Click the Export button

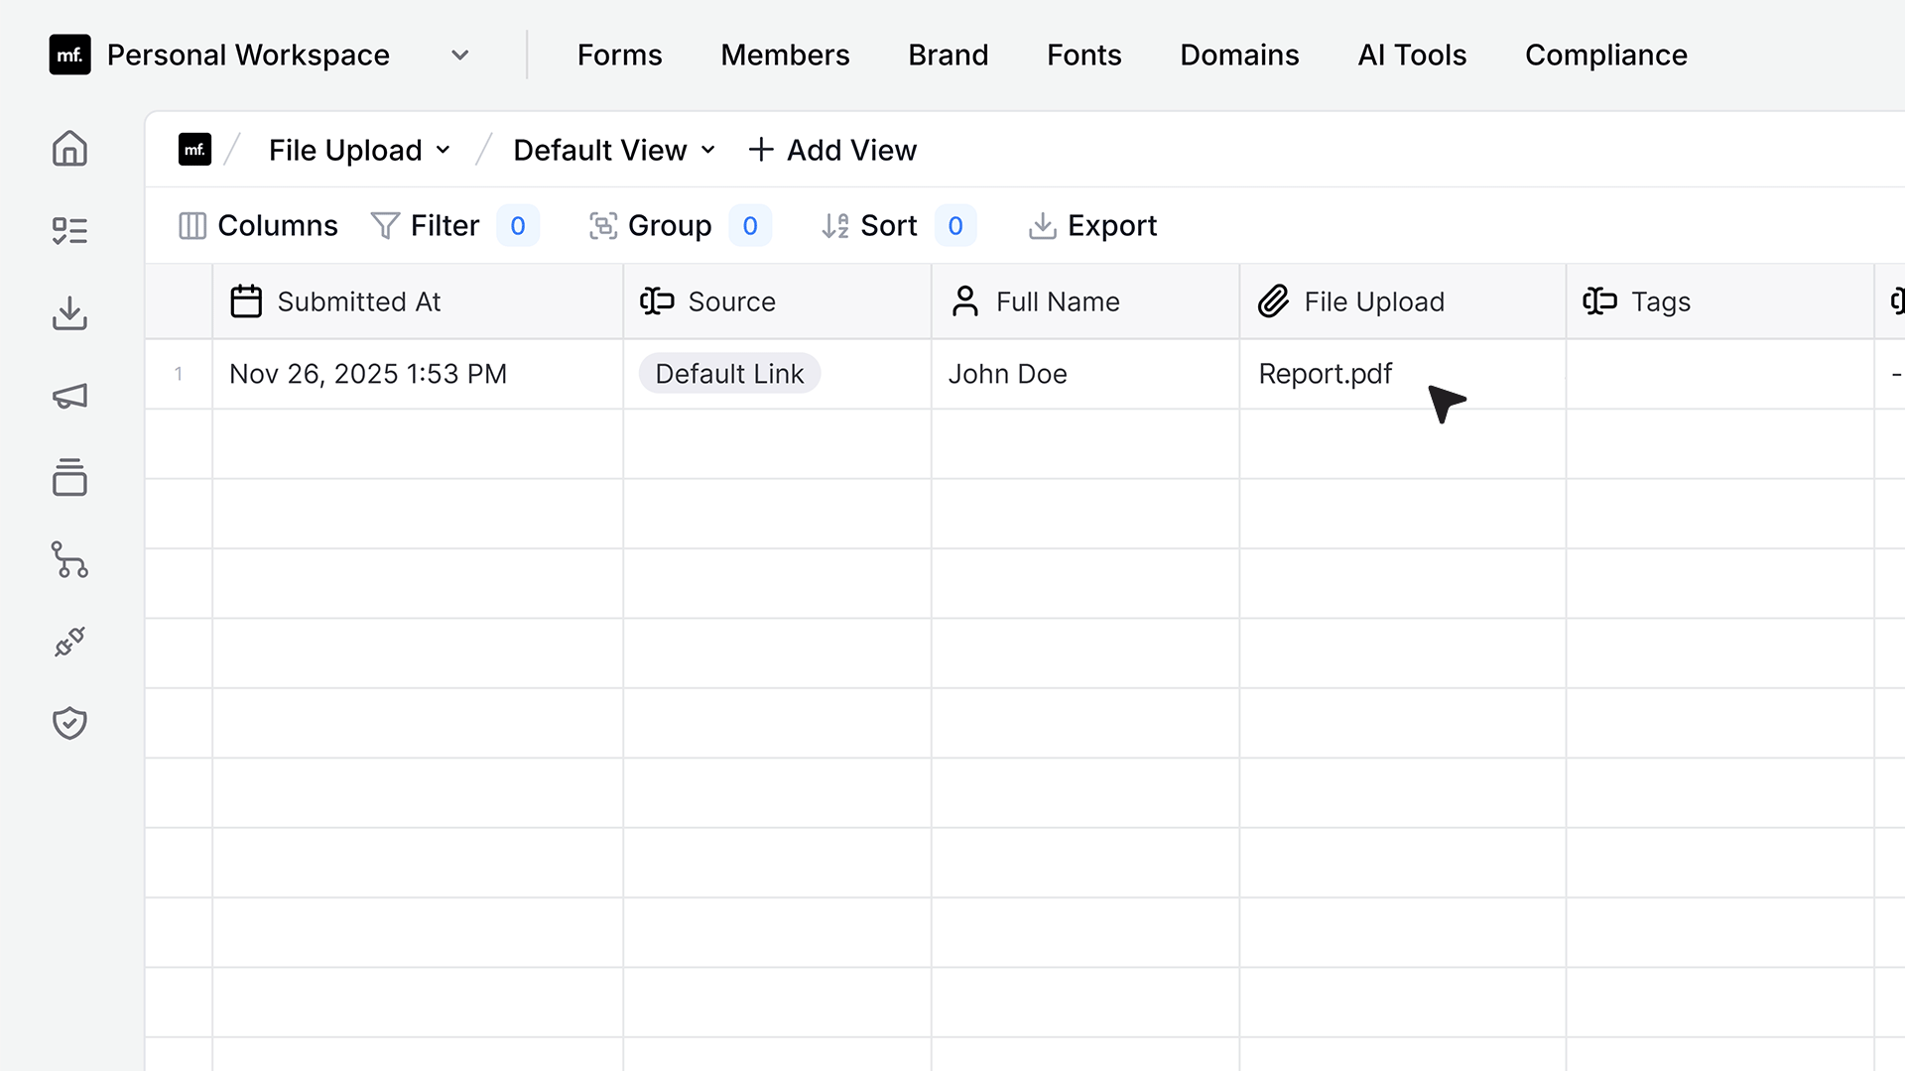tap(1092, 226)
